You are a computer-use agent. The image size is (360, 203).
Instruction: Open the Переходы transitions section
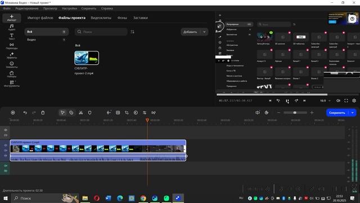pyautogui.click(x=12, y=46)
